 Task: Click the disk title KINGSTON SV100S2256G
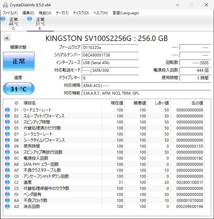coord(106,38)
